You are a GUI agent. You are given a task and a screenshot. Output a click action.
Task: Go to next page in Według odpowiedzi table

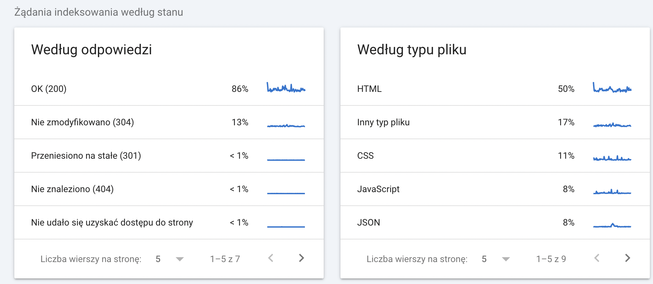click(x=301, y=258)
